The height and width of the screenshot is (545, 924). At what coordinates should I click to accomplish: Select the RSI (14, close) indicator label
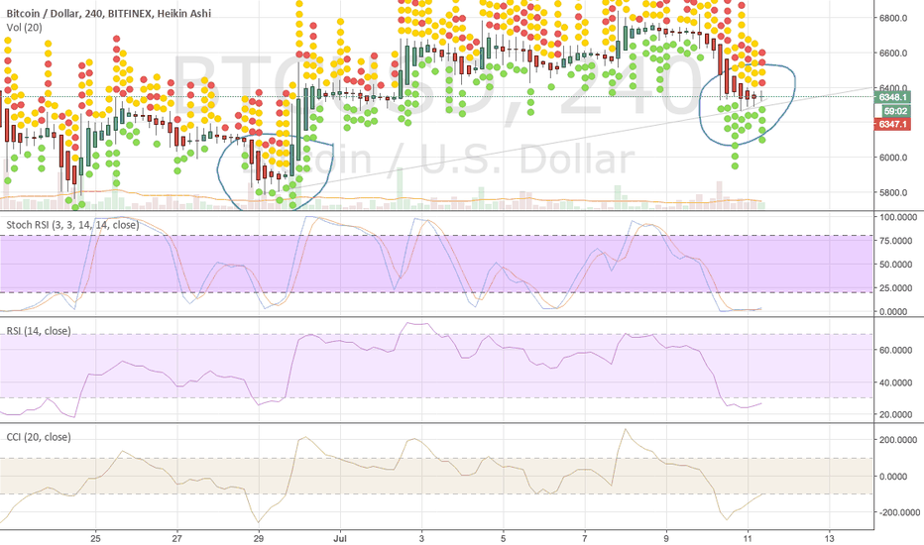click(39, 331)
